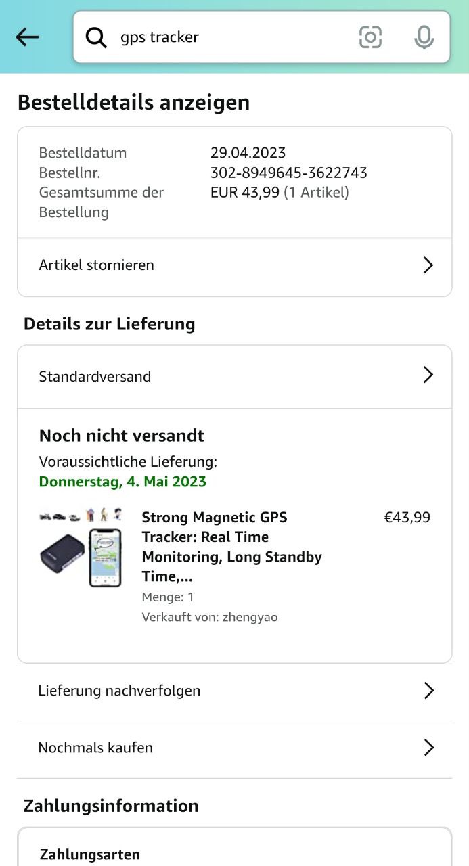Select 'Lieferung nachverfolgen' to track delivery
Viewport: 469px width, 866px height.
pos(119,691)
